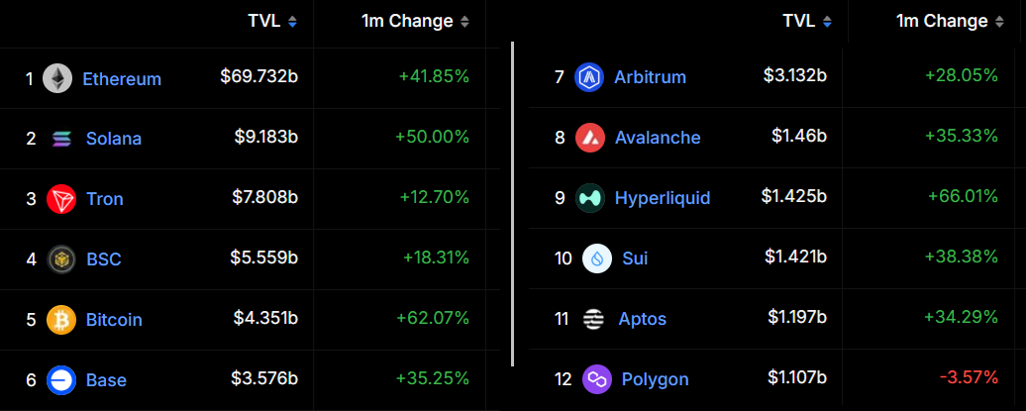This screenshot has height=411, width=1026.
Task: Click the Hyperliquid chain logo icon
Action: [590, 198]
